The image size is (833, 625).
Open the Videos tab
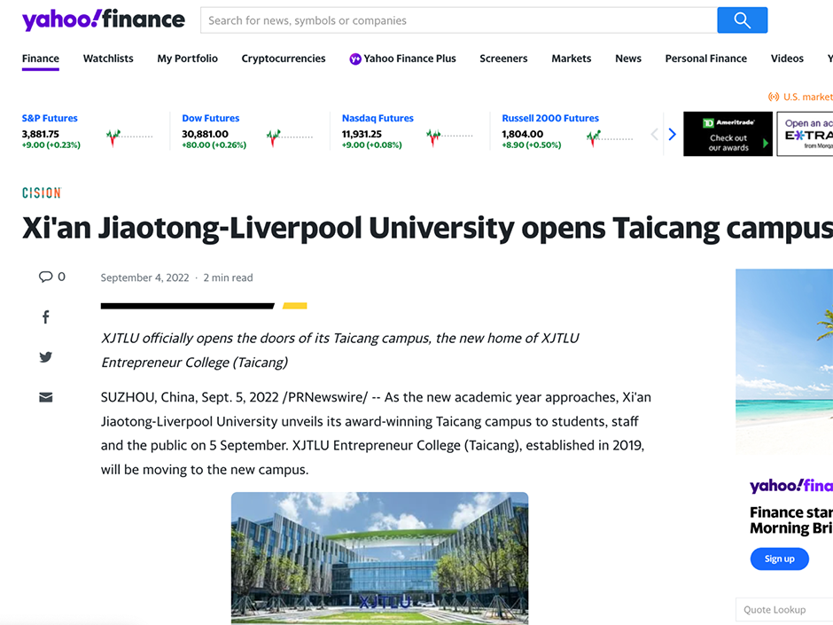[787, 59]
